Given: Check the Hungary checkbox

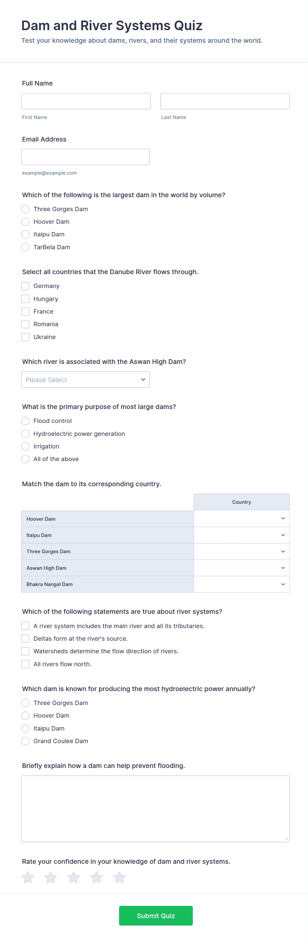Looking at the screenshot, I should click(x=25, y=299).
